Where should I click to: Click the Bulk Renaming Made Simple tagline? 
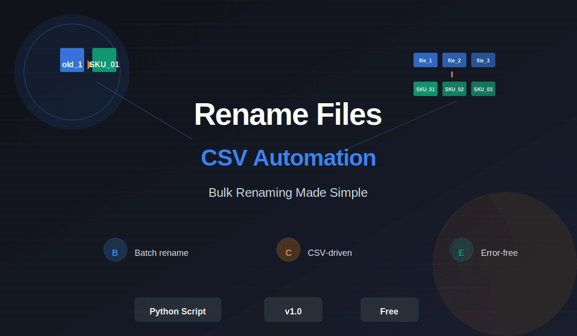click(288, 192)
